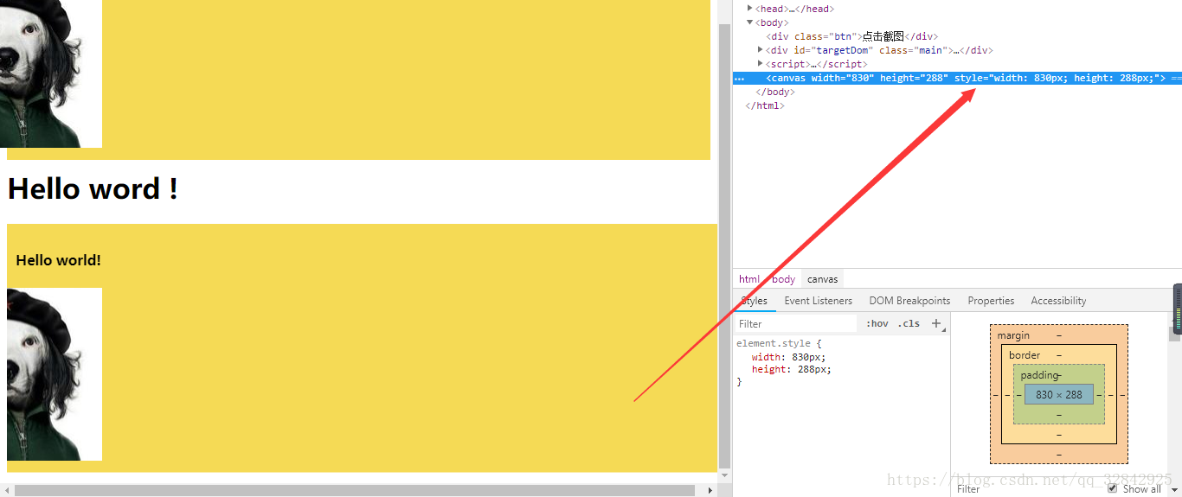The width and height of the screenshot is (1182, 497).
Task: Click the padding label in box model
Action: pos(1038,375)
